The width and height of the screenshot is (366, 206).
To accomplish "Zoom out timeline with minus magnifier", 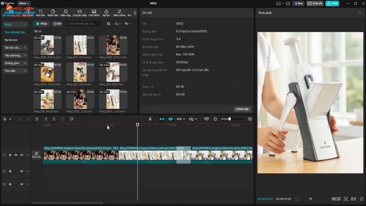I will [x=215, y=119].
